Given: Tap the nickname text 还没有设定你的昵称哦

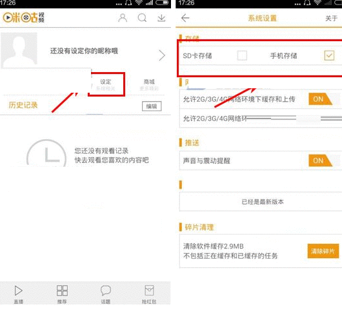Looking at the screenshot, I should [x=84, y=51].
